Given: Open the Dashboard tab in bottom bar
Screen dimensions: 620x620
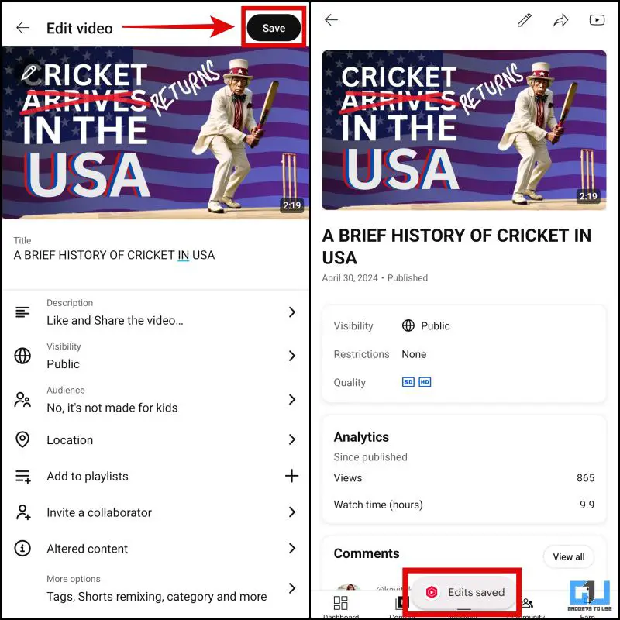Looking at the screenshot, I should 341,607.
